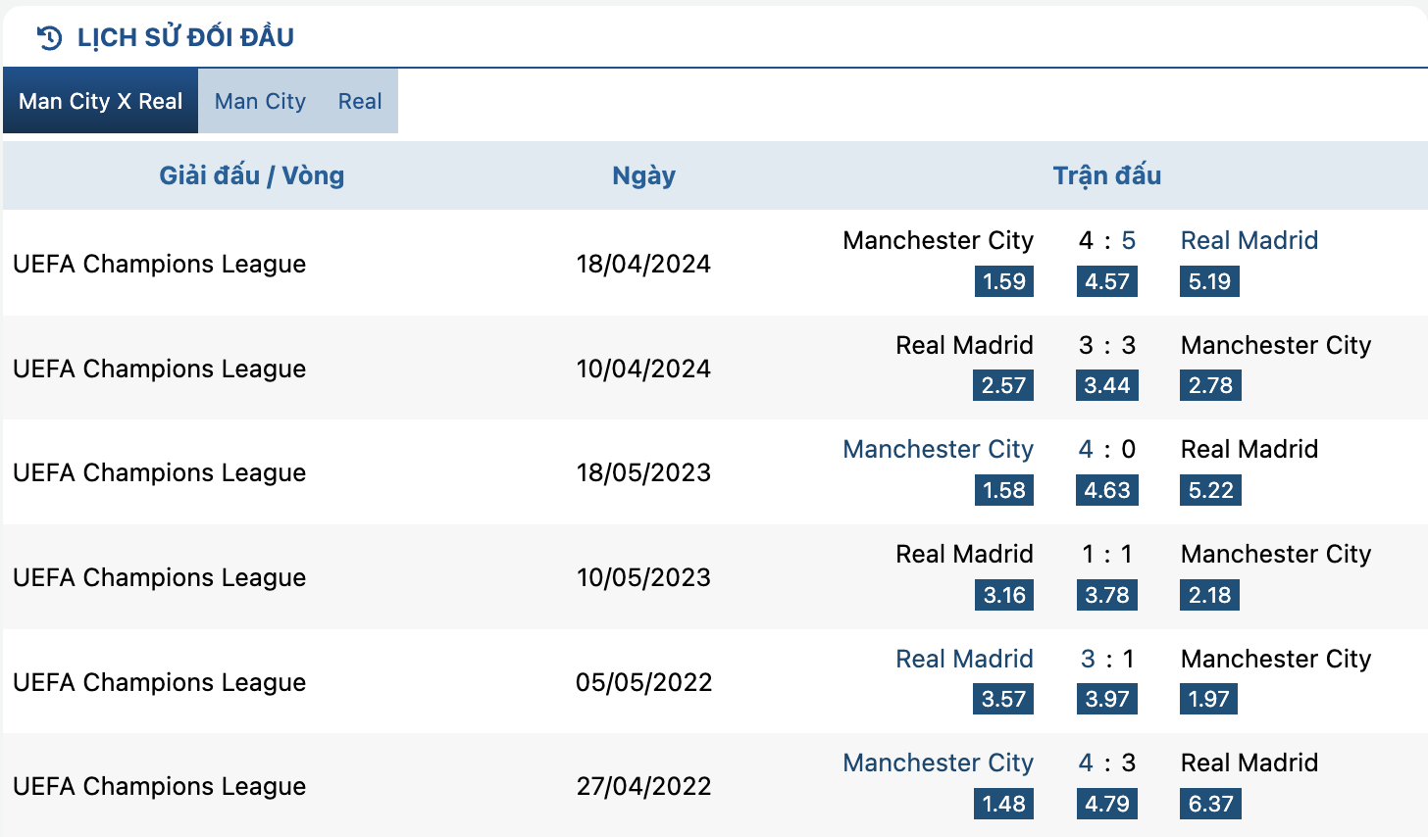
Task: Click the 4.63 odds badge
Action: click(1107, 490)
